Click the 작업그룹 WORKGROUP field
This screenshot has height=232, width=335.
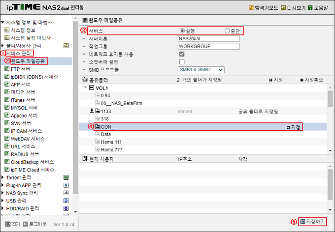209,46
